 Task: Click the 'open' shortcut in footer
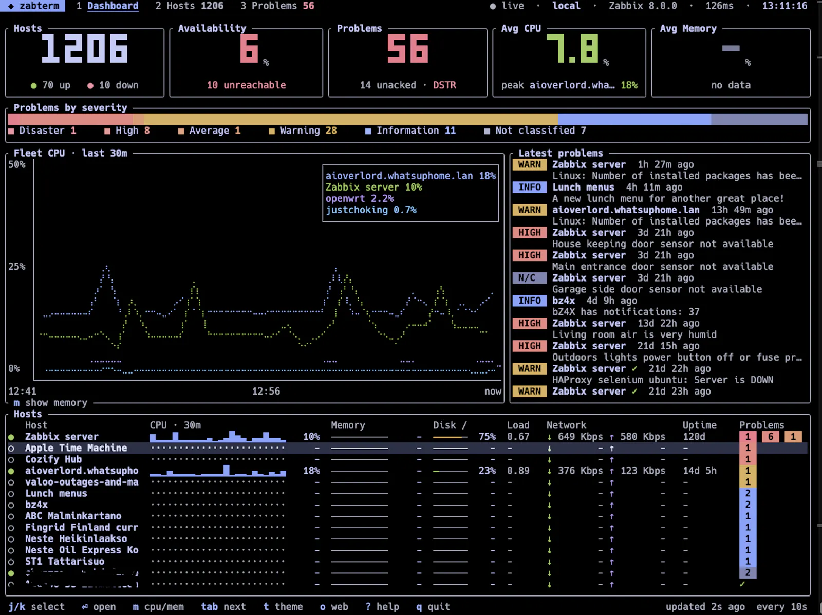point(99,607)
